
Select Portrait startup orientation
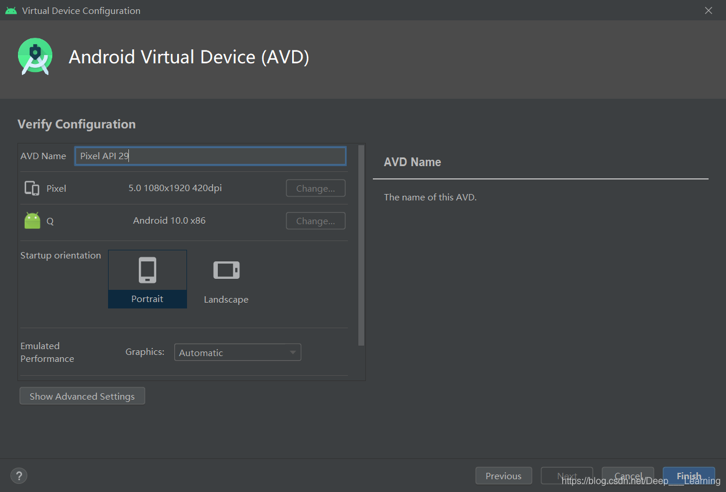148,279
